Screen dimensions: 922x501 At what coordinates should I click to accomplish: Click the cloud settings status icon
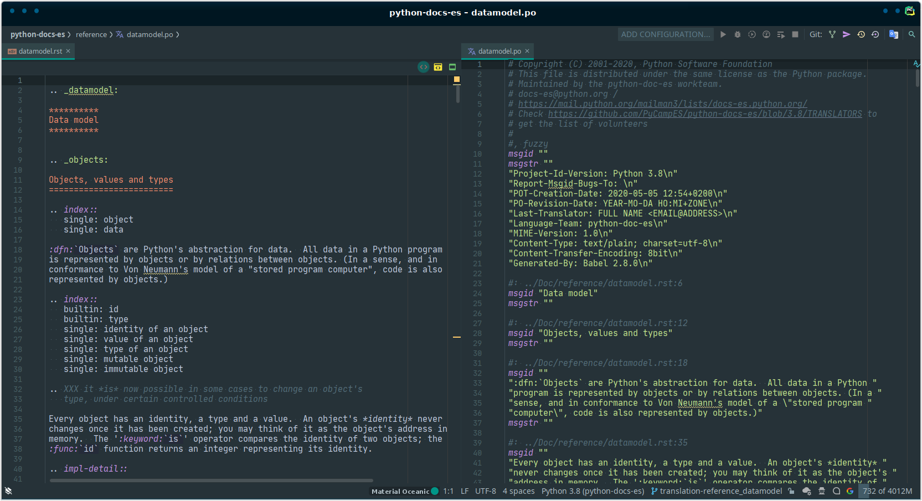point(807,491)
